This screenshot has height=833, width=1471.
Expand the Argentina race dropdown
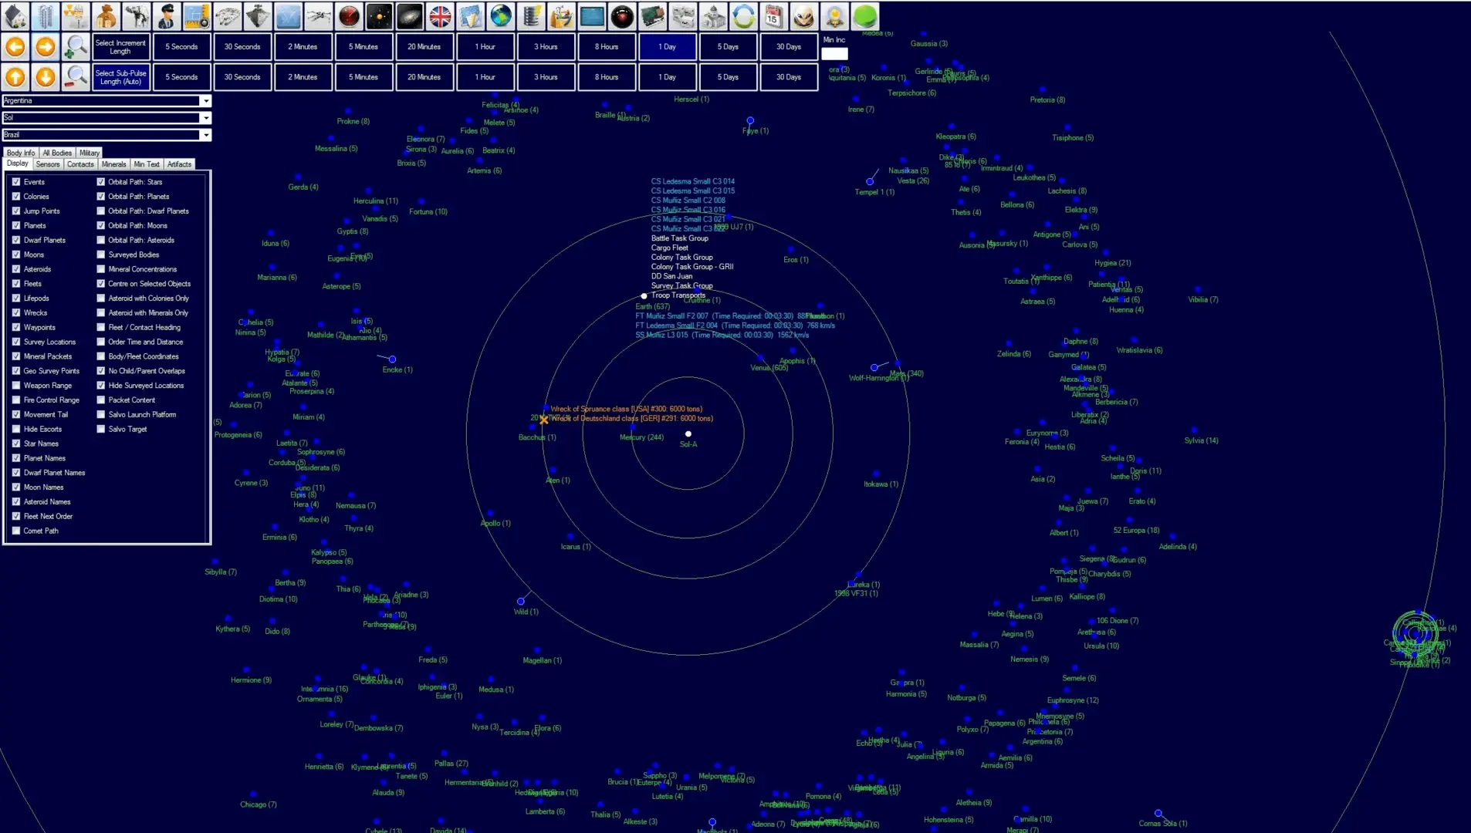tap(205, 101)
